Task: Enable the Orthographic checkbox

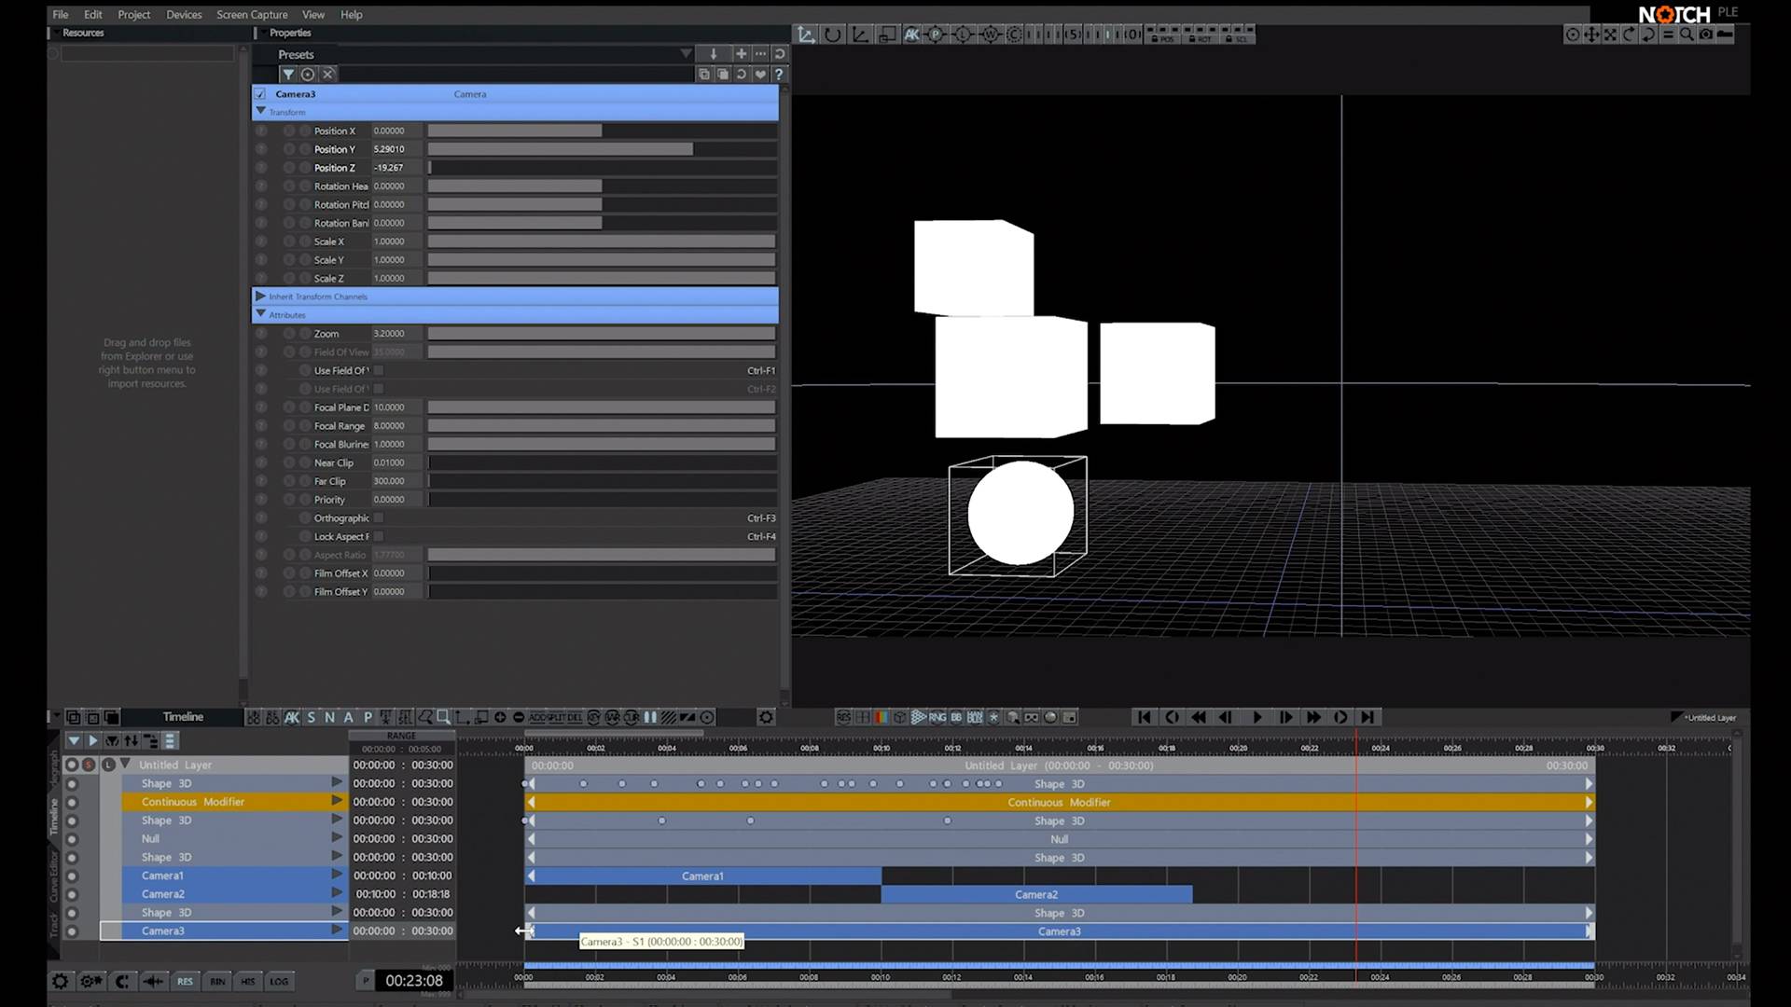Action: pyautogui.click(x=379, y=518)
